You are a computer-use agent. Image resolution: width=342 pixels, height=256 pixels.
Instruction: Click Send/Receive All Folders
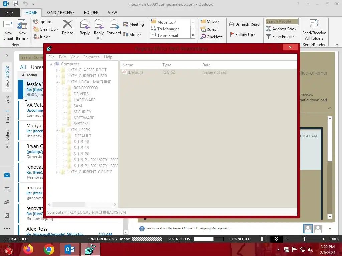tap(314, 30)
